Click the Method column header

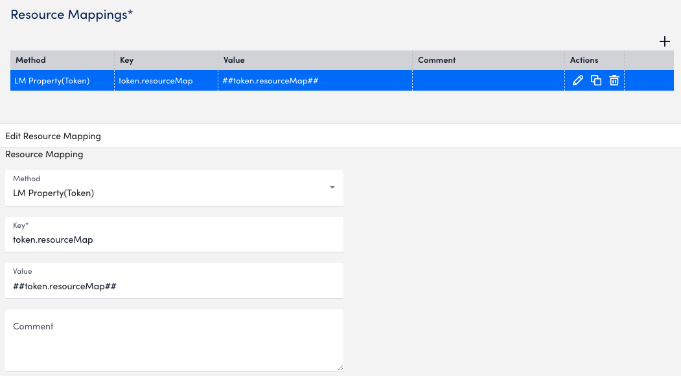click(x=31, y=60)
